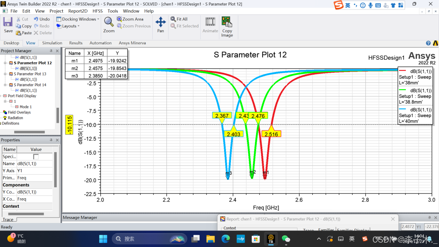
Task: Click Windows Start button
Action: point(103,239)
